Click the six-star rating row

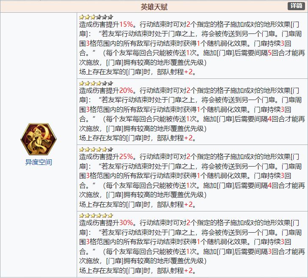click(x=96, y=216)
